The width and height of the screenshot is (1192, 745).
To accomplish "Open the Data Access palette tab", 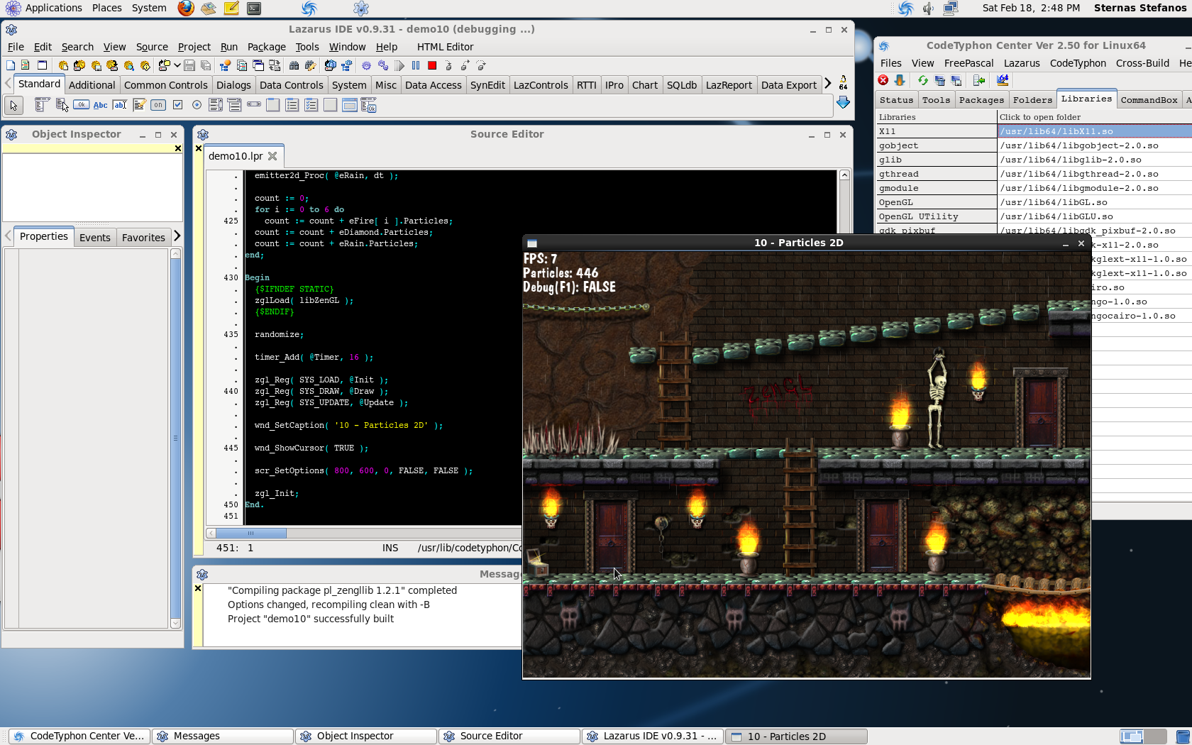I will click(x=433, y=85).
